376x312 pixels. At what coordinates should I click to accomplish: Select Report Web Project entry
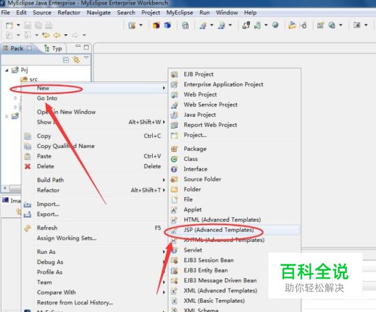click(235, 124)
